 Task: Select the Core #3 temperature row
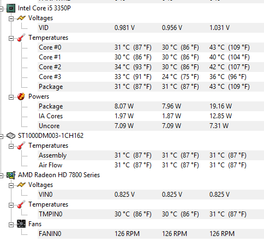click(x=151, y=77)
